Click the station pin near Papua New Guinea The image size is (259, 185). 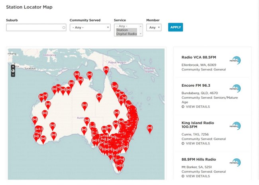click(106, 70)
